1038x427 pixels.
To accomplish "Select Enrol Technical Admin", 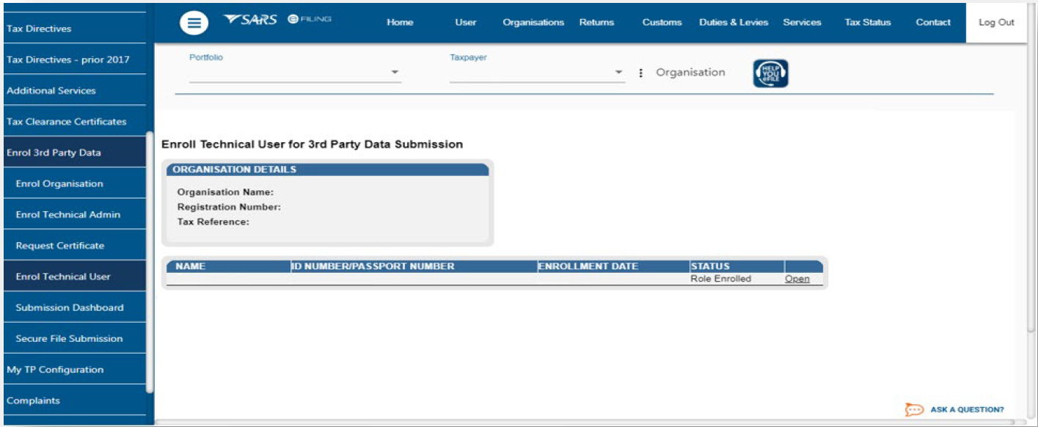I will coord(73,214).
